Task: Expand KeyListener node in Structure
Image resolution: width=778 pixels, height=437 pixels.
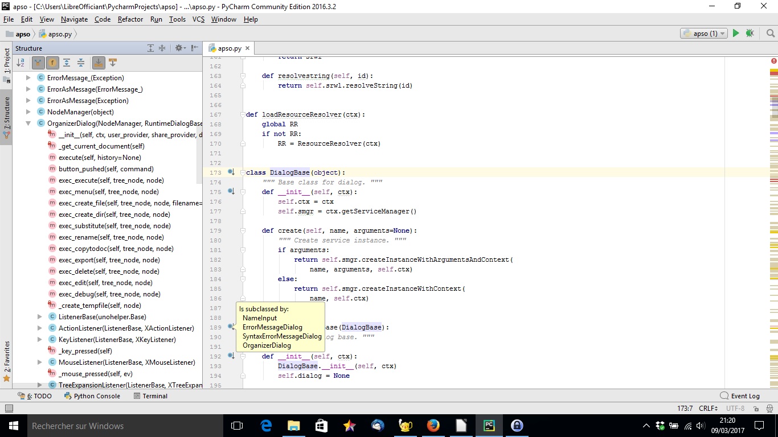Action: click(x=40, y=340)
